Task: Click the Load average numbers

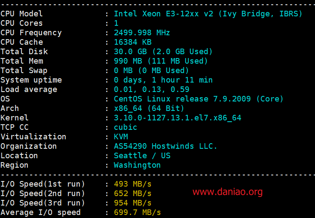Action: (151, 89)
